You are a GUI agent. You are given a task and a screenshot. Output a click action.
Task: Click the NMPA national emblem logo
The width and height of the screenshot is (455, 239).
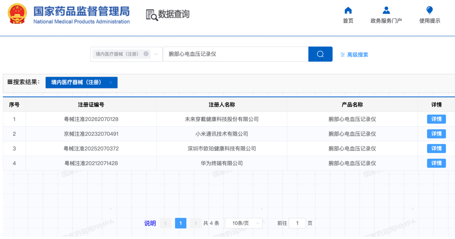(x=17, y=14)
